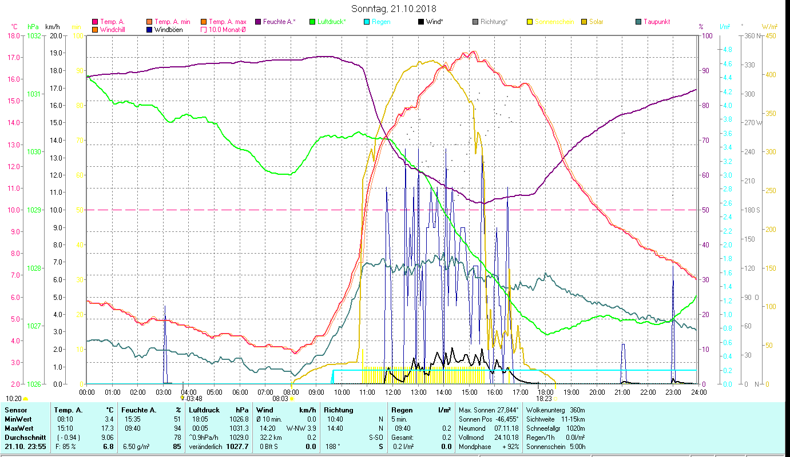Click the purple Feuchte A.* legend swatch
This screenshot has height=457, width=790.
point(257,22)
